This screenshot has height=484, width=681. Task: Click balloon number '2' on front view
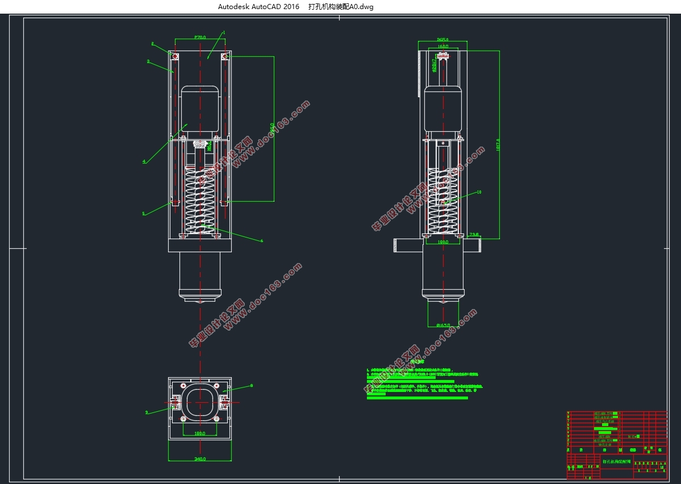click(x=152, y=43)
